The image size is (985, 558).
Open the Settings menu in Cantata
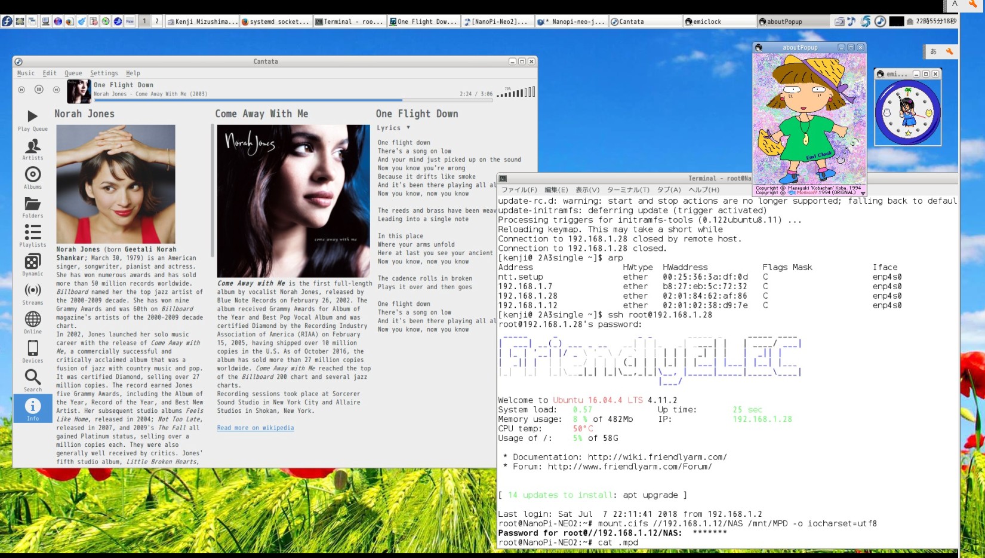pyautogui.click(x=104, y=73)
